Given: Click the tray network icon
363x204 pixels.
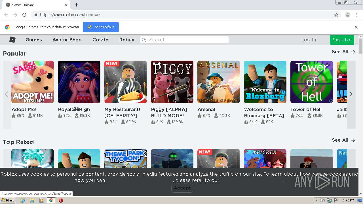Looking at the screenshot, I should (x=329, y=200).
